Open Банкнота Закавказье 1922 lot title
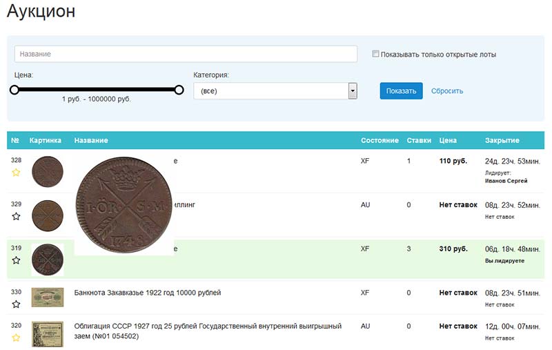 (148, 293)
